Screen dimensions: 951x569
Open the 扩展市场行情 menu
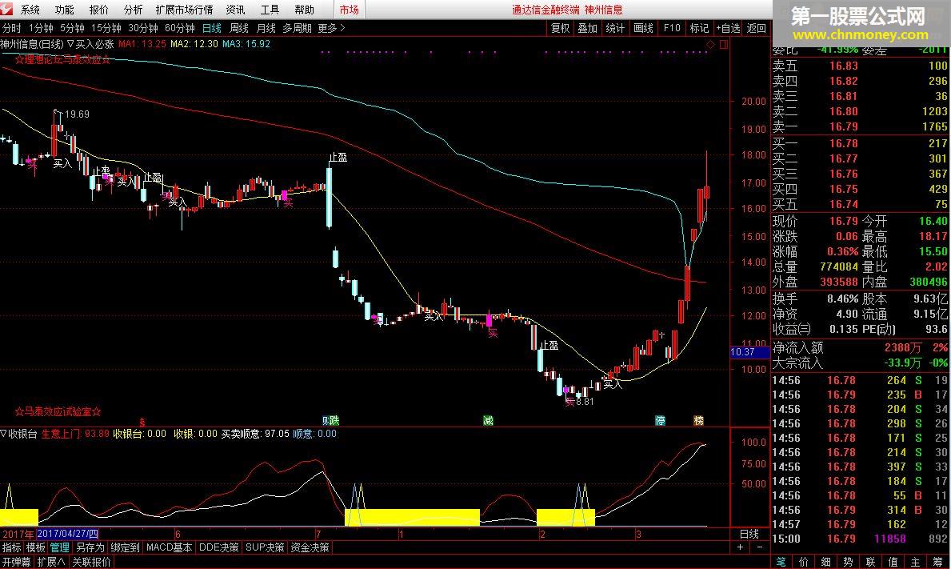[185, 10]
